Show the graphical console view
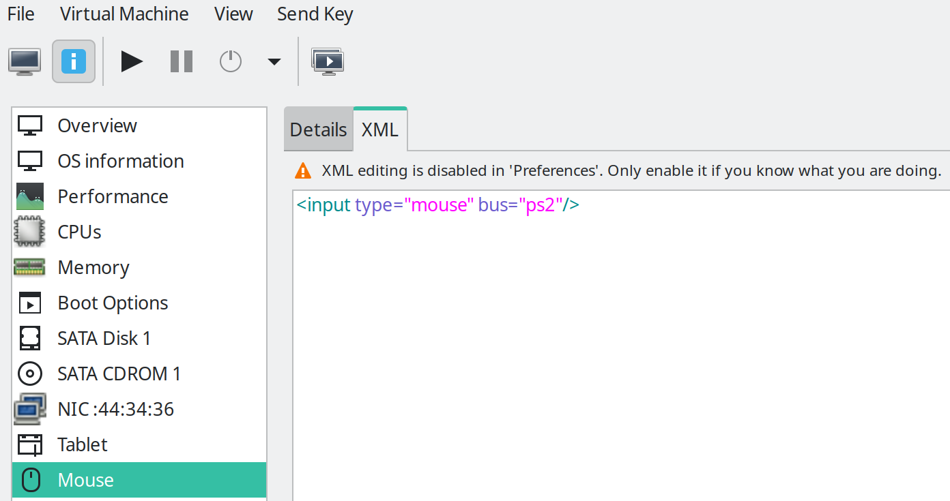 click(x=25, y=61)
